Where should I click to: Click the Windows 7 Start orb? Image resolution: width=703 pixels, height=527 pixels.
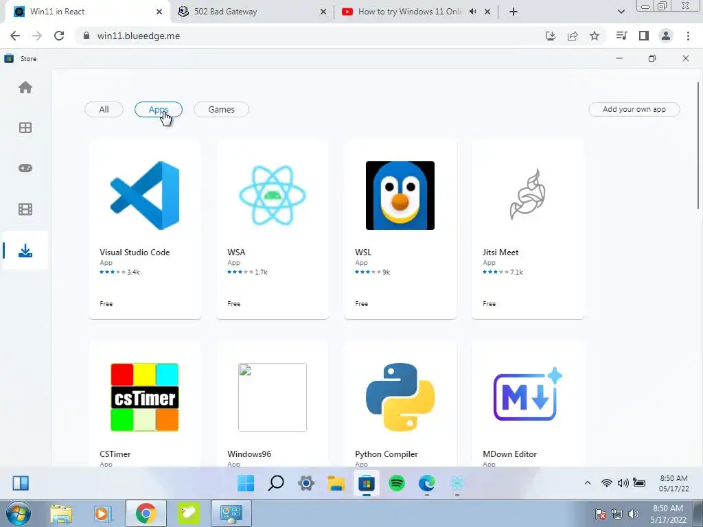tap(19, 513)
